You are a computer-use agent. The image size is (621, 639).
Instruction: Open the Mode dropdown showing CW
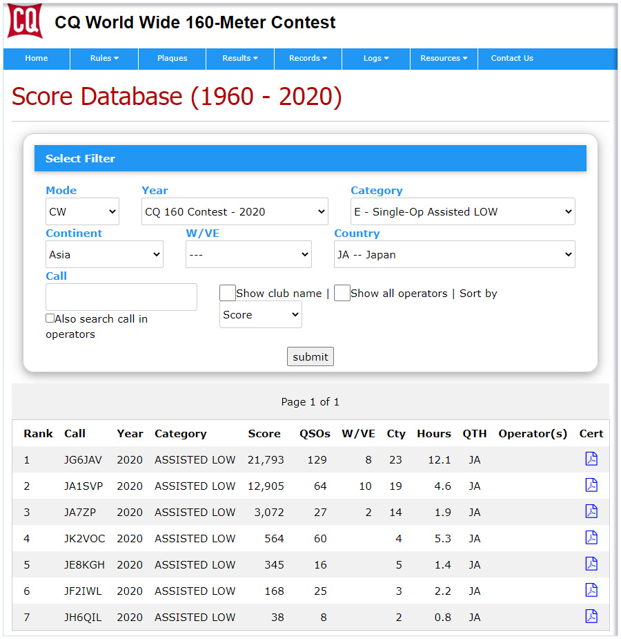(82, 211)
